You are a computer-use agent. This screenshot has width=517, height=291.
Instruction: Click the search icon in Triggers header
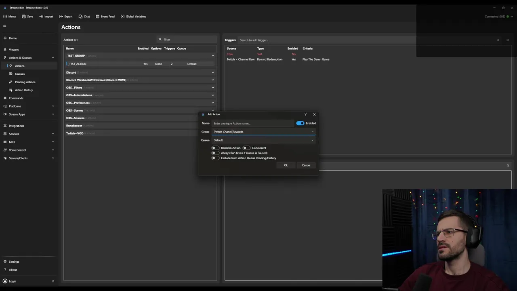tap(498, 40)
